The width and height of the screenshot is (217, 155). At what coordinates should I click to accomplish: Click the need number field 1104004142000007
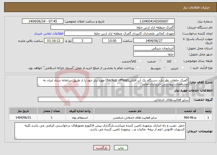[x=154, y=21]
